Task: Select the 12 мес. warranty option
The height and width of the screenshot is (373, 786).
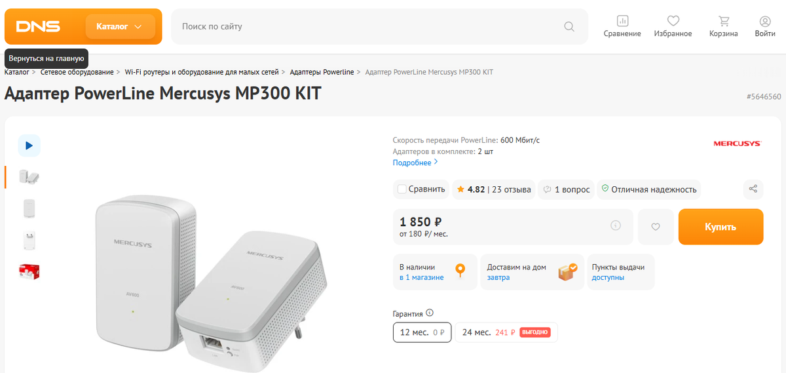Action: click(x=422, y=332)
